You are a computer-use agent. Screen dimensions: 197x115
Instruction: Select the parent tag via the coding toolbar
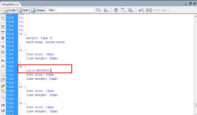click(x=3, y=46)
